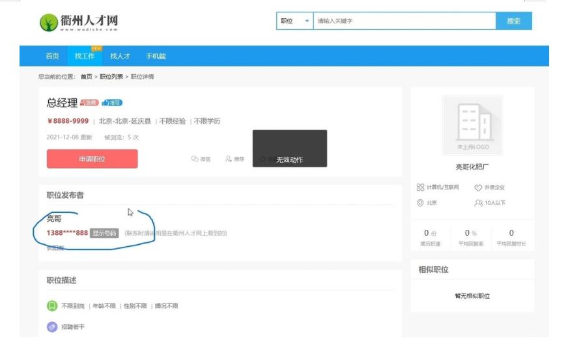The image size is (566, 349).
Task: Click the green 不限到岗 icon
Action: click(52, 306)
